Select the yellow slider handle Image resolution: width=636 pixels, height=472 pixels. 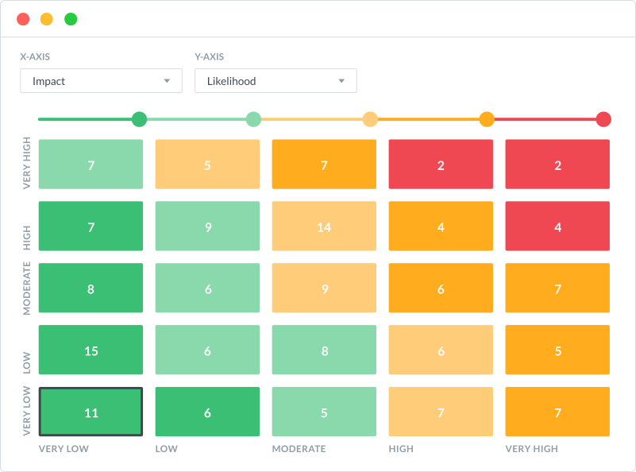(x=370, y=119)
